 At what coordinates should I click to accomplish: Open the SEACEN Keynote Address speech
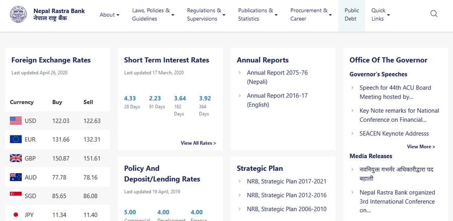[394, 133]
